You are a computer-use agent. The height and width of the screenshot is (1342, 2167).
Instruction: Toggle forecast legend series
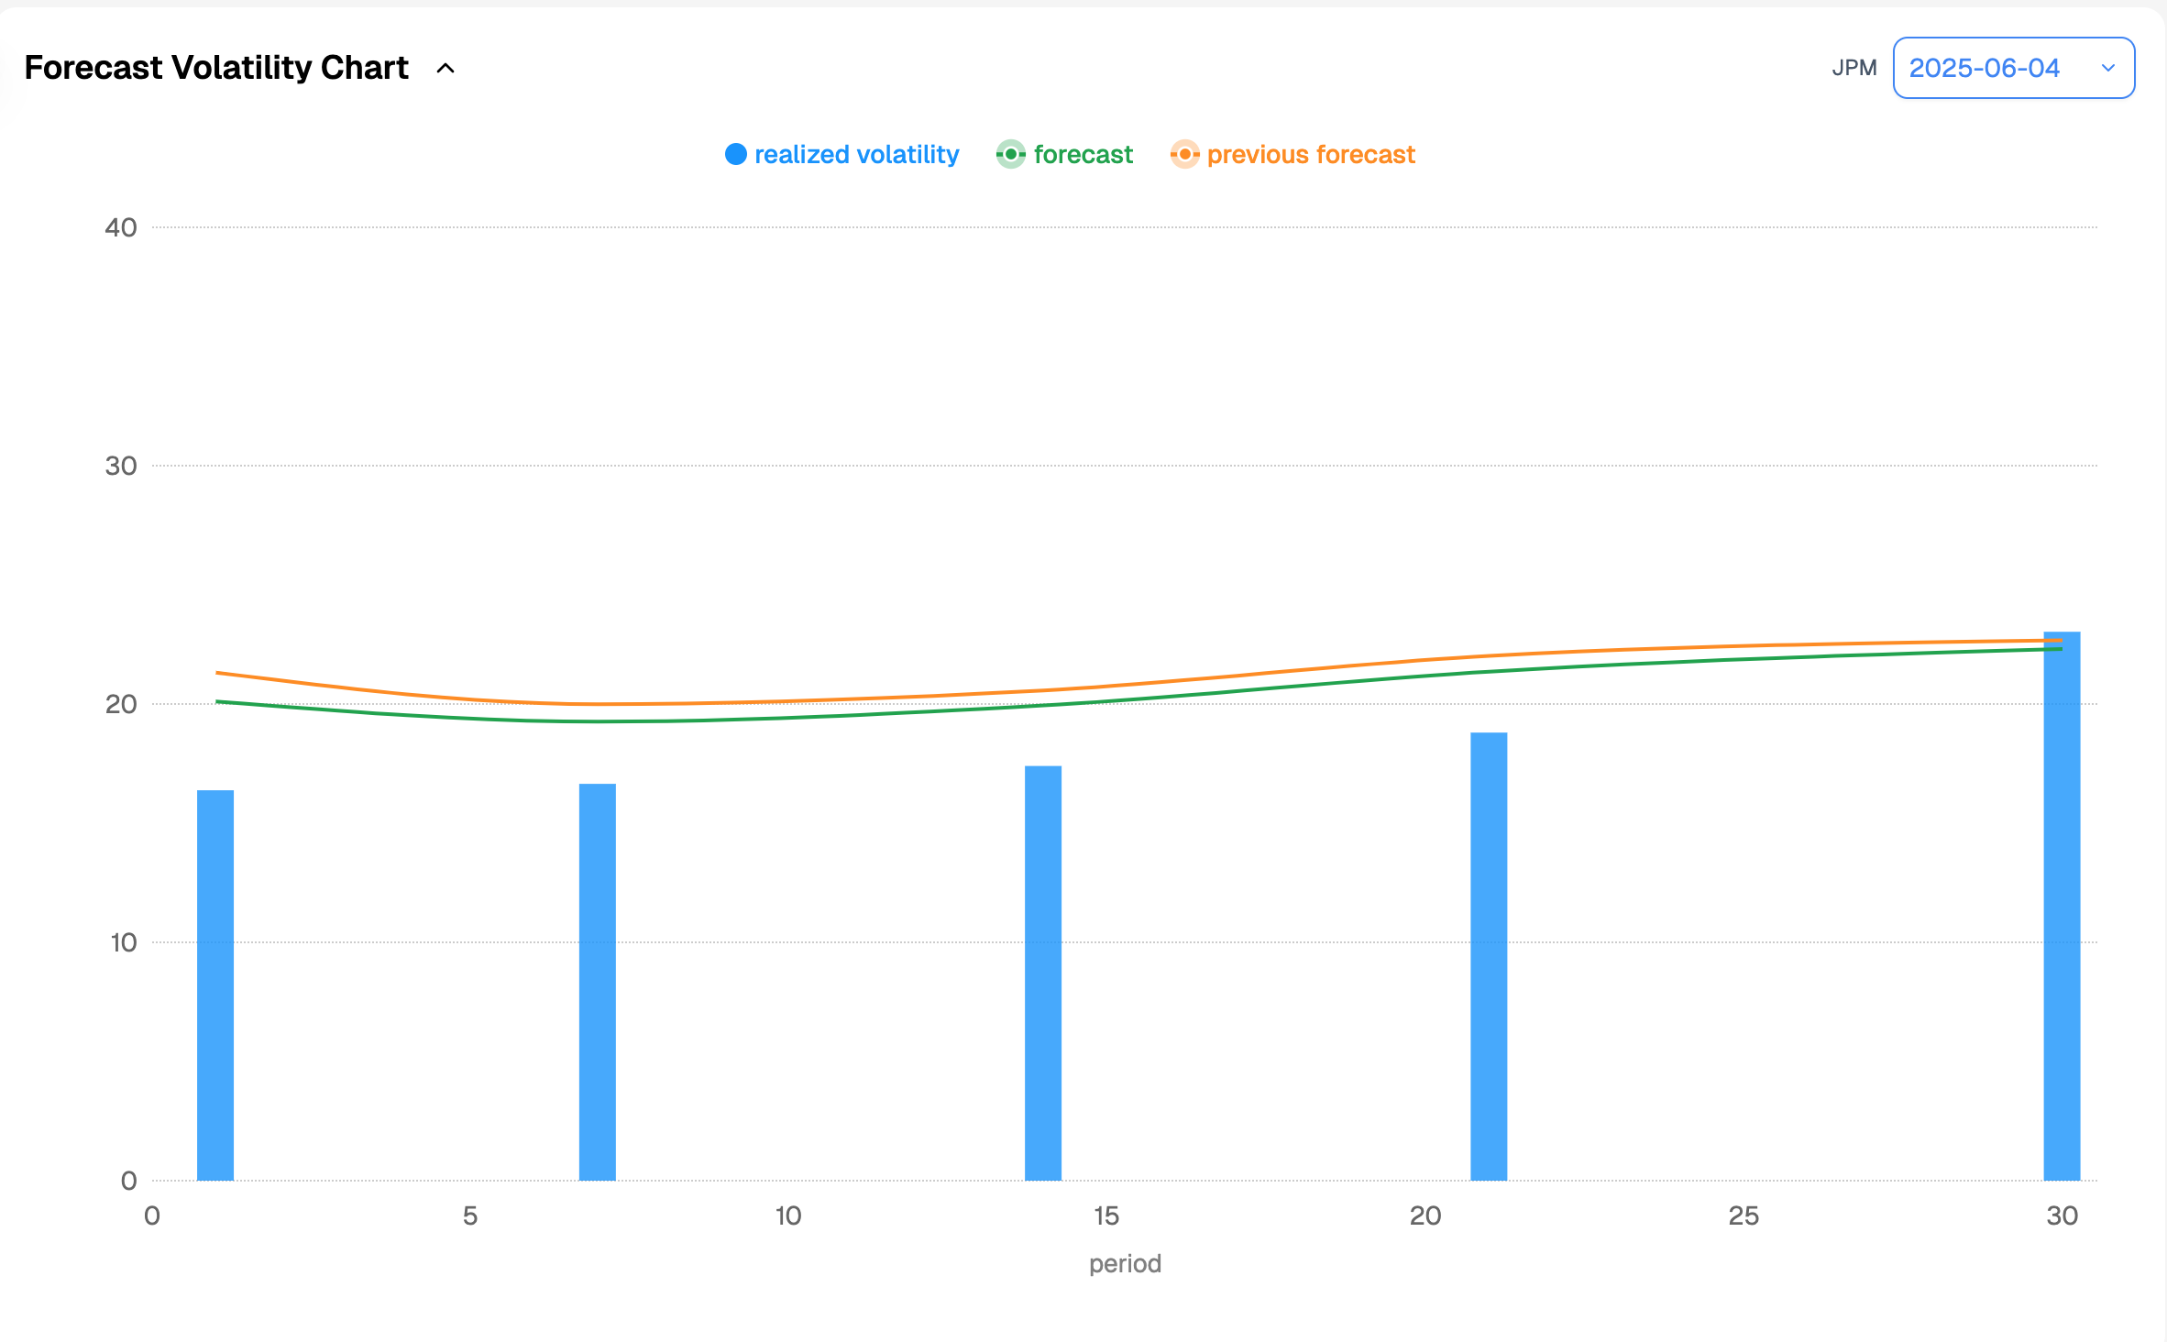1083,154
